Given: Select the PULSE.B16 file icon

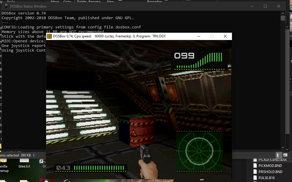Looking at the screenshot, I should point(255,178).
